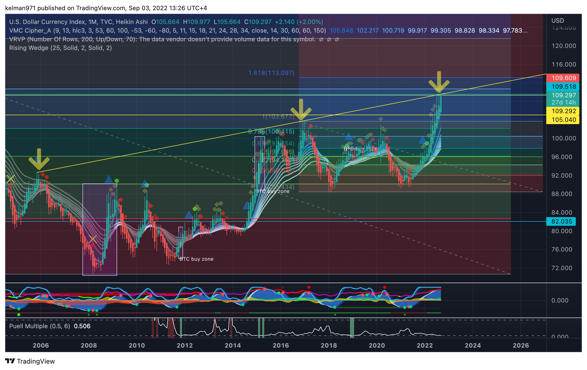
Task: Click the 2016 label on time axis
Action: [281, 346]
